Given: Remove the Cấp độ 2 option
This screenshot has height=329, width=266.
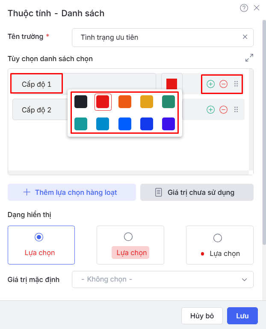Looking at the screenshot, I should [223, 110].
